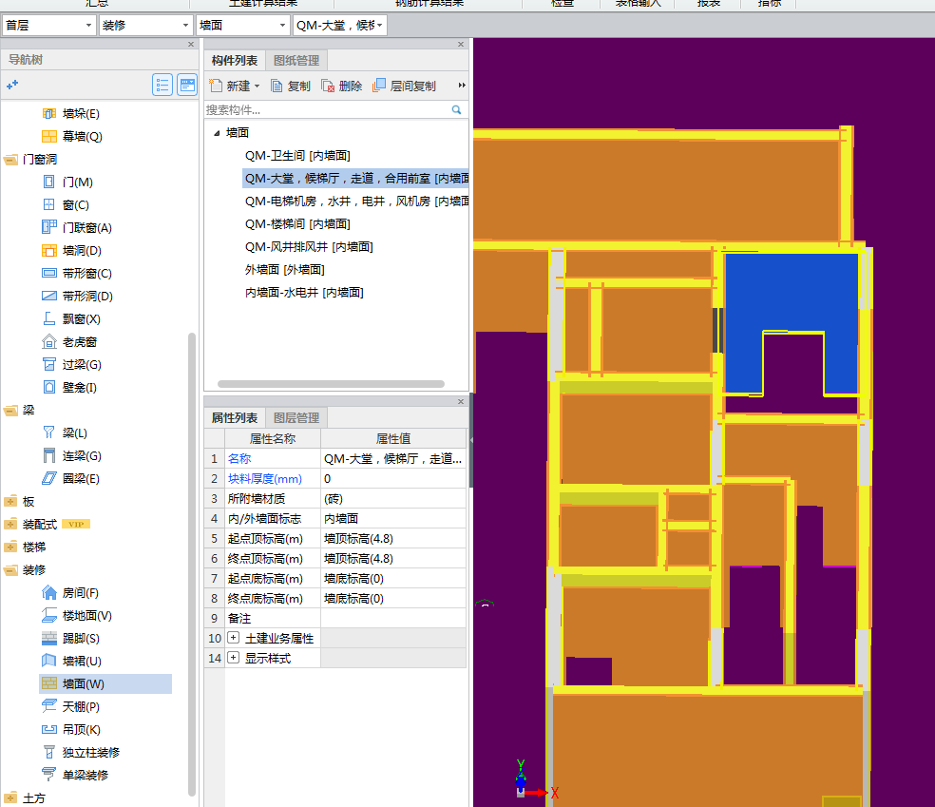Screen dimensions: 935x807
Task: Select the 墙裙(U) dado icon
Action: [48, 661]
